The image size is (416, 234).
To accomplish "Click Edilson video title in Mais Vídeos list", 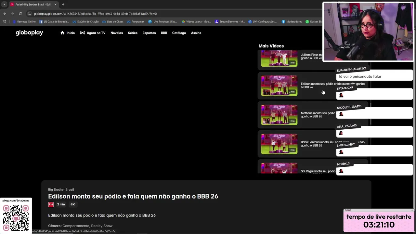I will [x=332, y=85].
